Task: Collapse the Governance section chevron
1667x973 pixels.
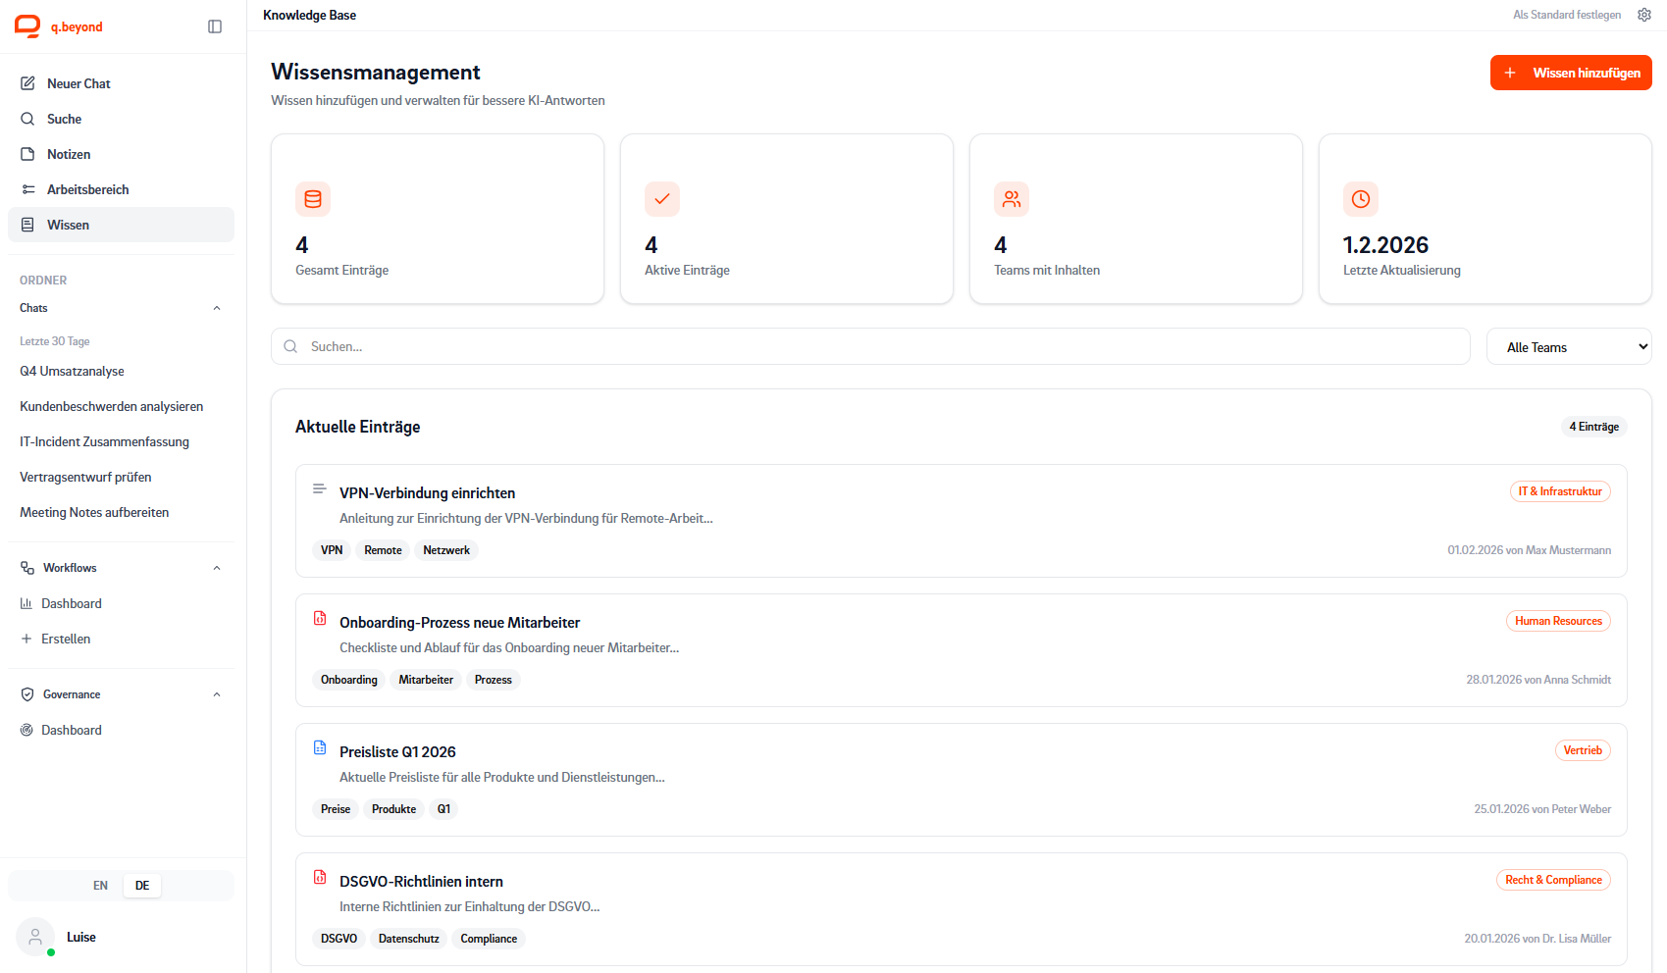Action: tap(217, 694)
